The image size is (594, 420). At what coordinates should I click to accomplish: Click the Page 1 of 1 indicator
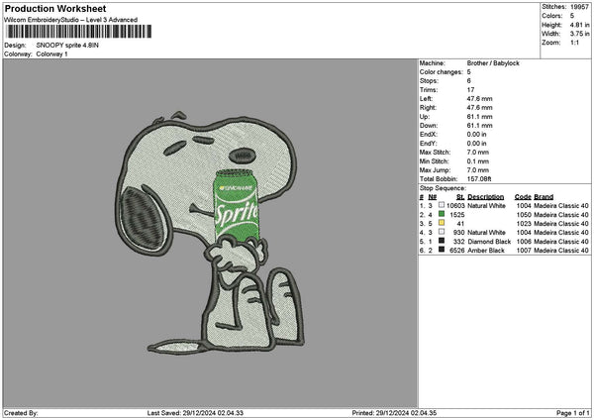click(573, 413)
